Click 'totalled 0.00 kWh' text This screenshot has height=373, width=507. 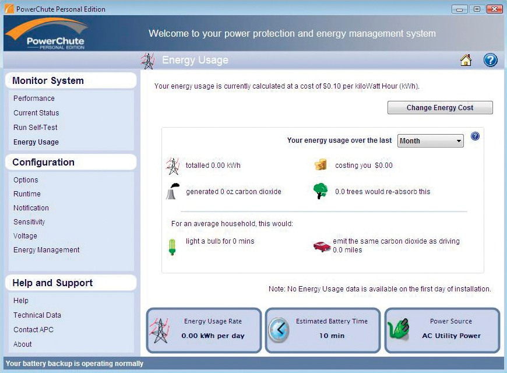tap(213, 166)
